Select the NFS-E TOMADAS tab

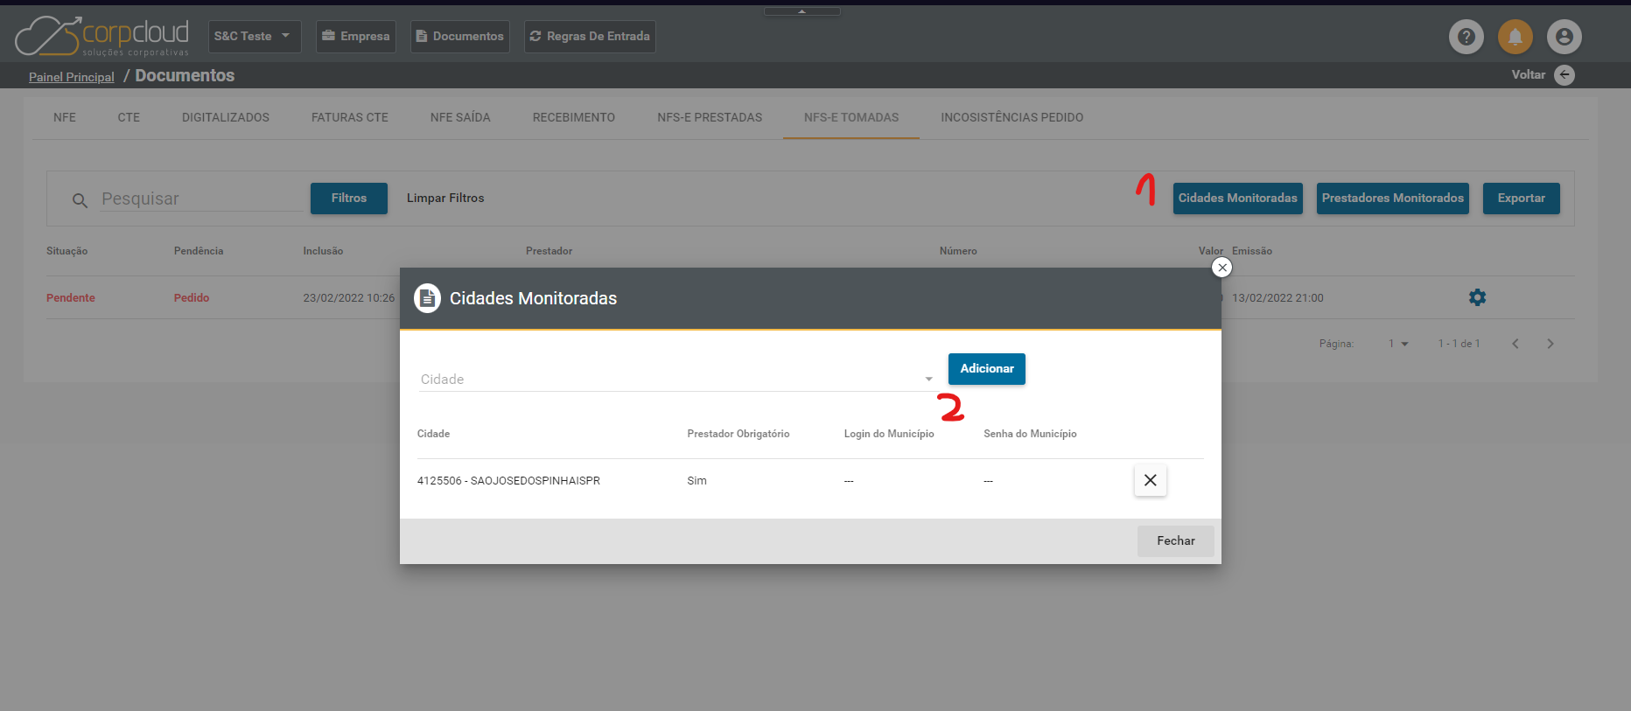tap(851, 117)
